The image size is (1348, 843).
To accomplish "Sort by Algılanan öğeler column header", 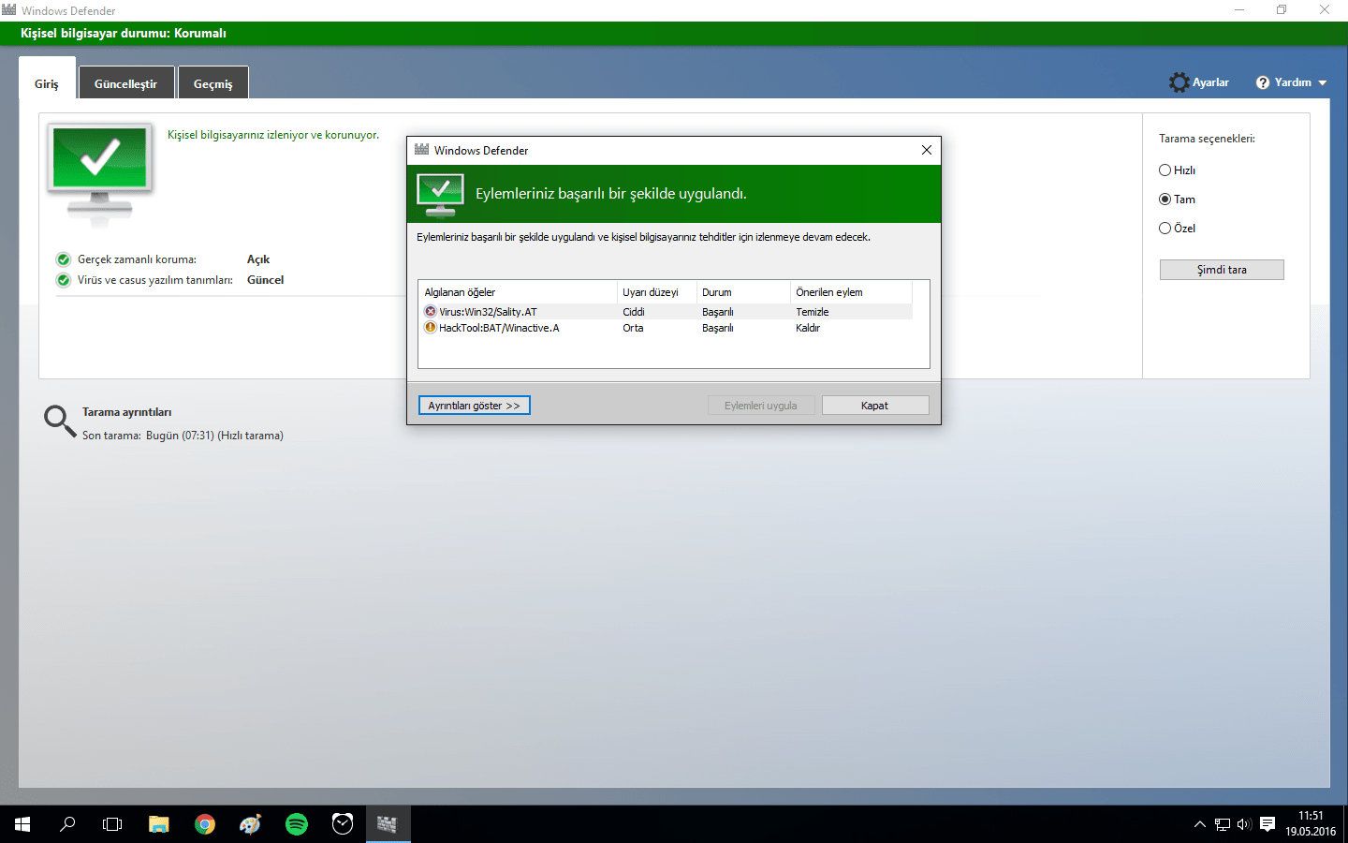I will pos(519,292).
